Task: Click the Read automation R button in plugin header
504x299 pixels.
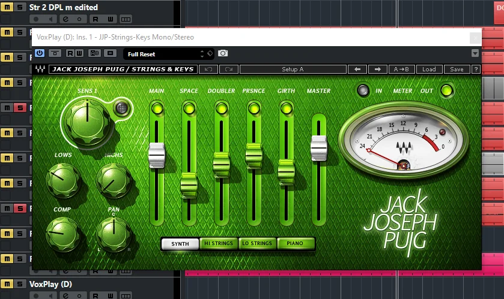Action: pos(70,53)
